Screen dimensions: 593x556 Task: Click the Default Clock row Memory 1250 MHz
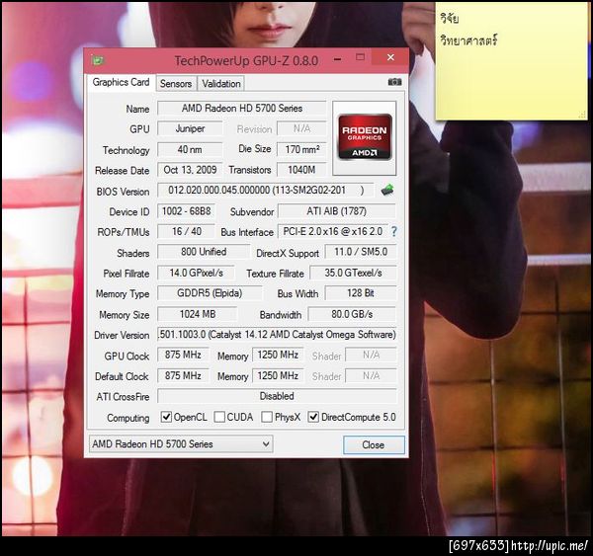[278, 375]
